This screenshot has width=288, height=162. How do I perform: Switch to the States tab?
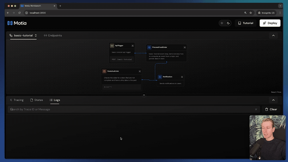click(36, 100)
